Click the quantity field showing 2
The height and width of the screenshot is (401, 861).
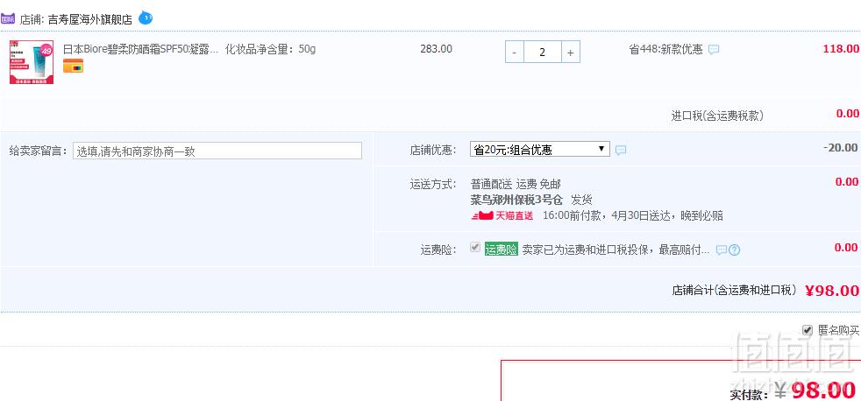543,53
